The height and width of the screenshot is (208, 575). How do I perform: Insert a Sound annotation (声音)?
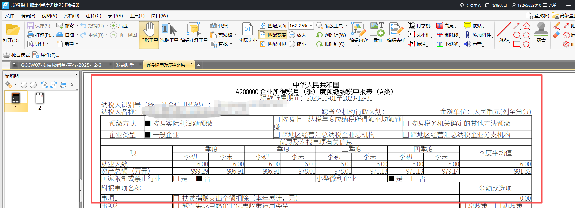(x=474, y=44)
